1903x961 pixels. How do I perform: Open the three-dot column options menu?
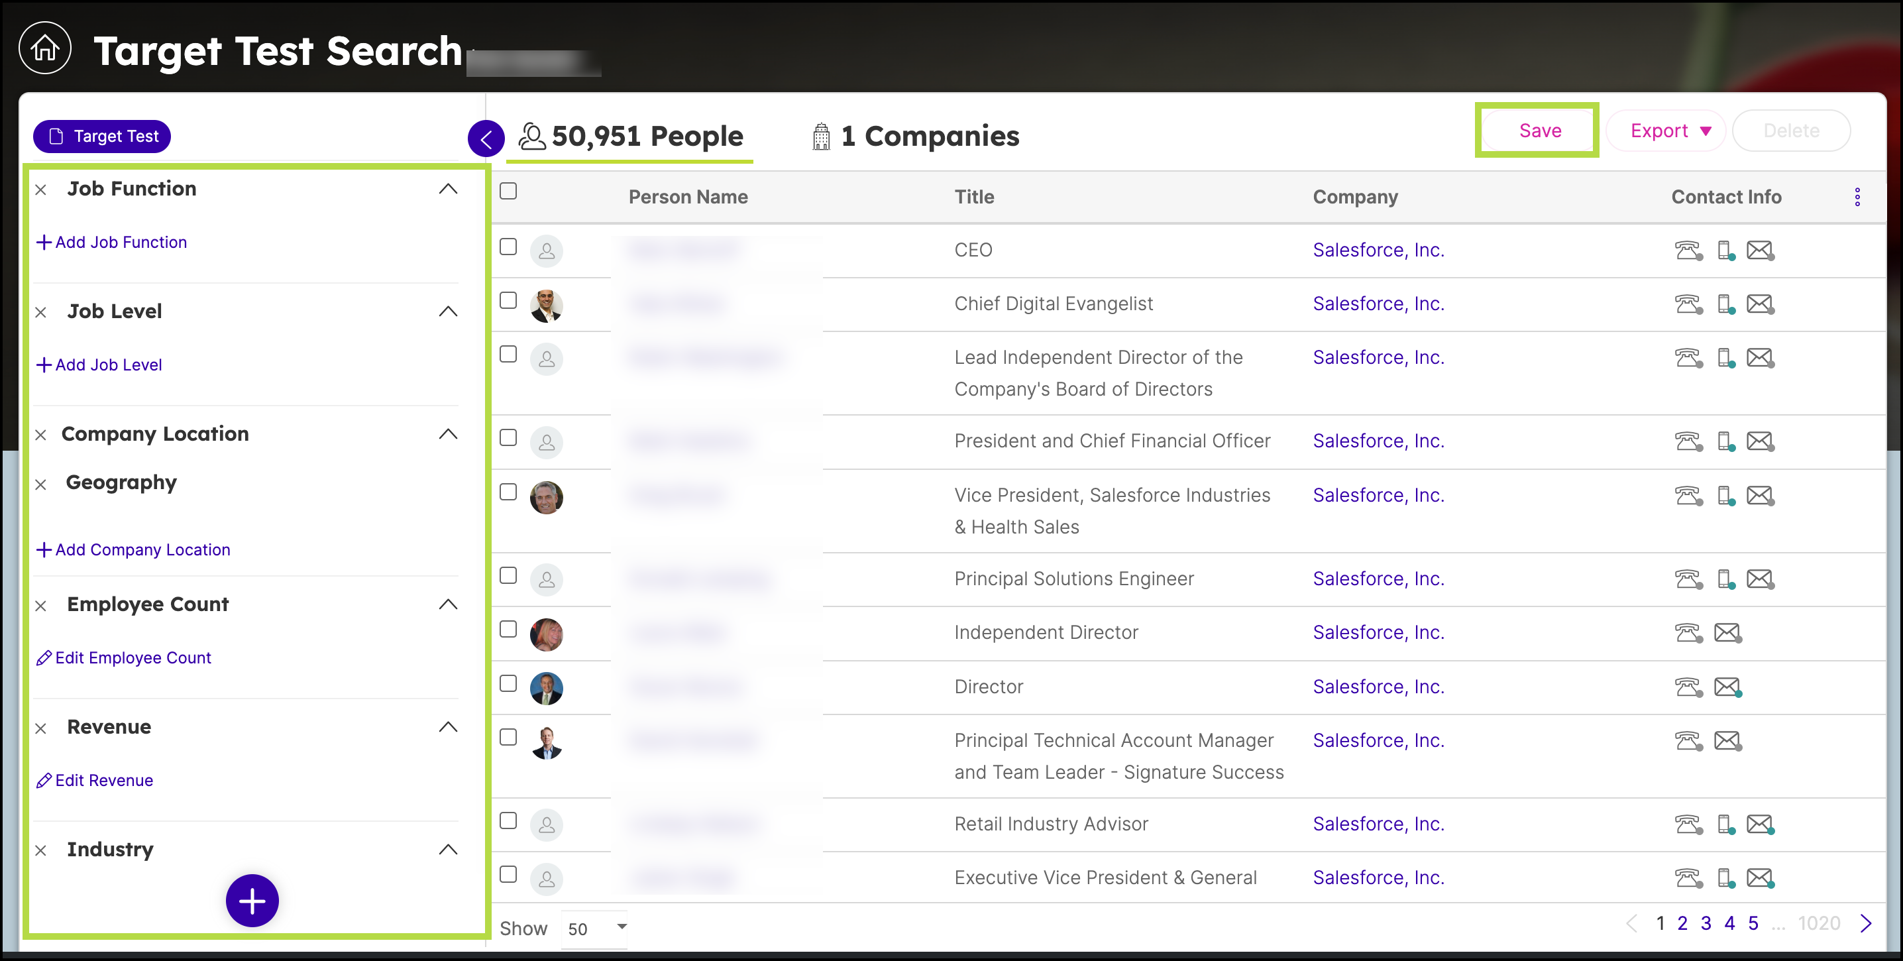(1857, 196)
